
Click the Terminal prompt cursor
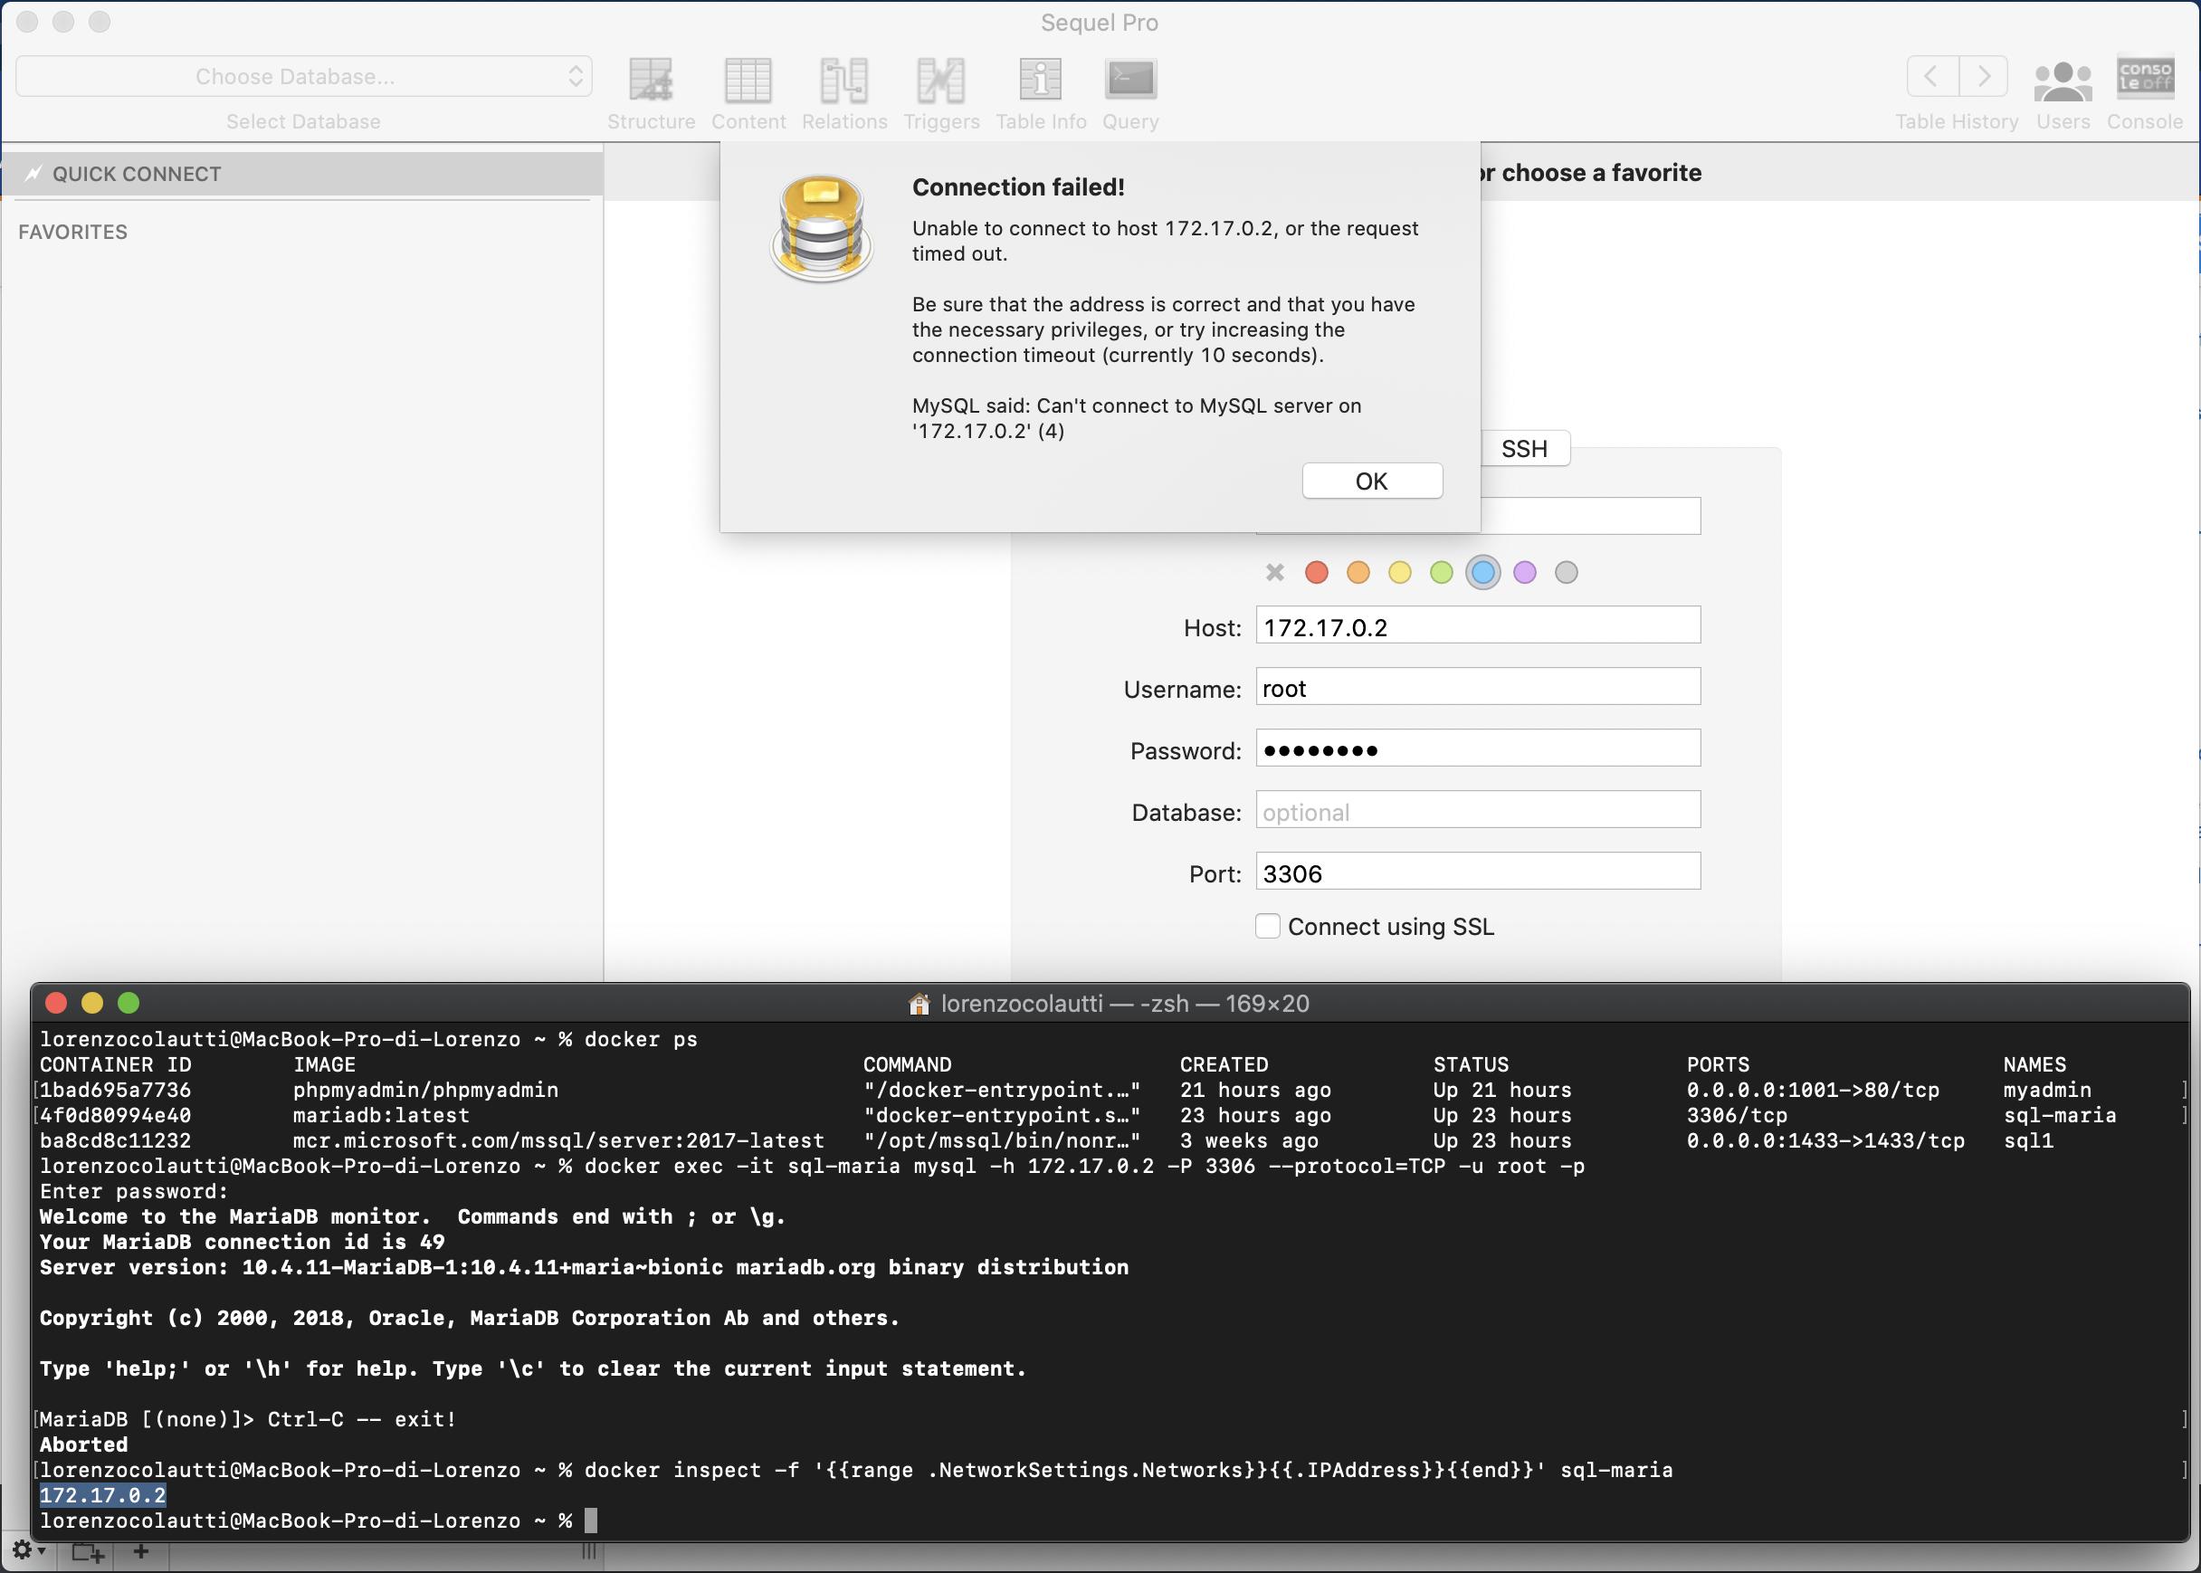(591, 1521)
